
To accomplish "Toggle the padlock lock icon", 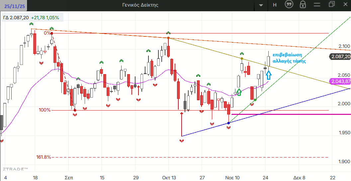I will (303, 4).
